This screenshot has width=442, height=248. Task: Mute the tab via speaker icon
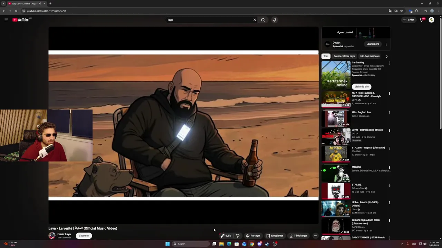click(x=40, y=3)
